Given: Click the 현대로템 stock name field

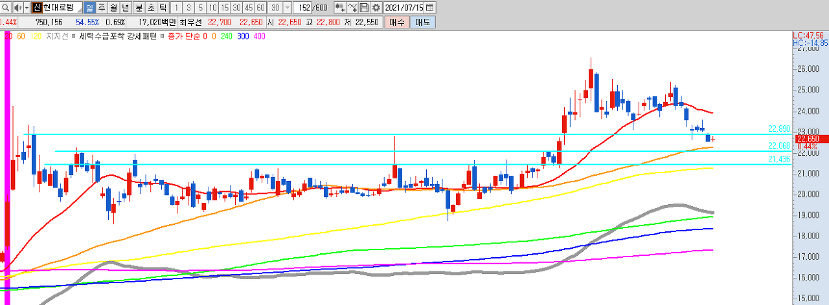Looking at the screenshot, I should (62, 8).
